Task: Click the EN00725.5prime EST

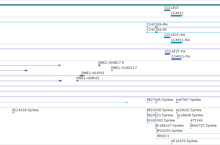Action: 203,126
